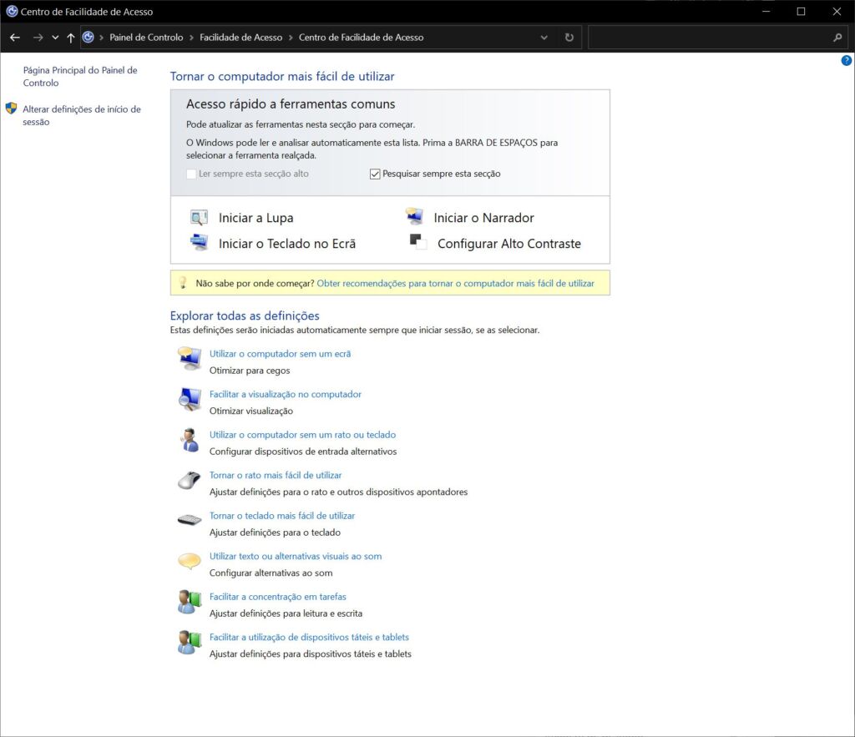Open Página Principal do Painel de Controlo
855x737 pixels.
(80, 76)
